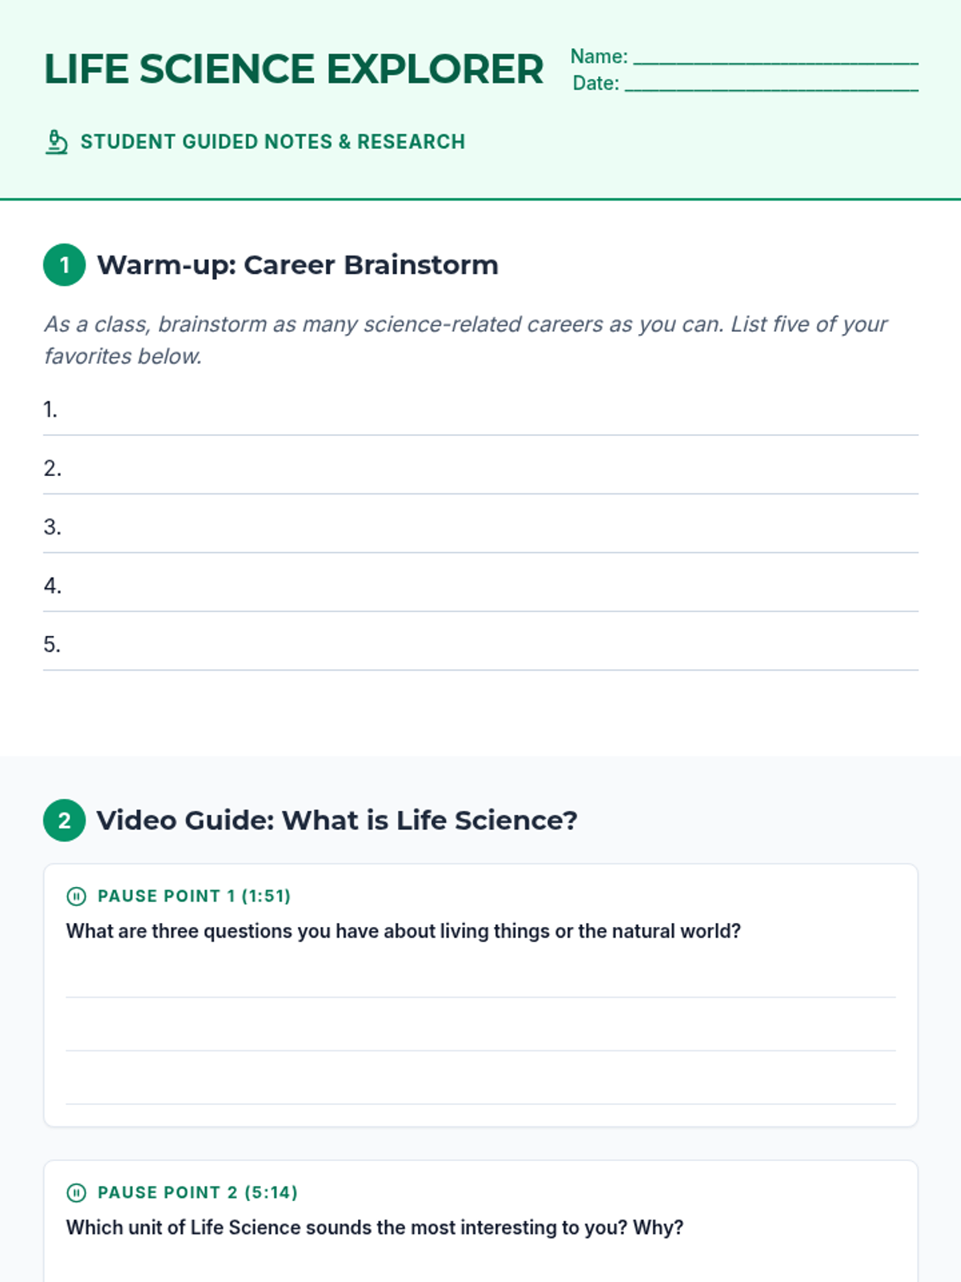This screenshot has height=1282, width=961.
Task: Click the green number 2 badge
Action: [64, 820]
